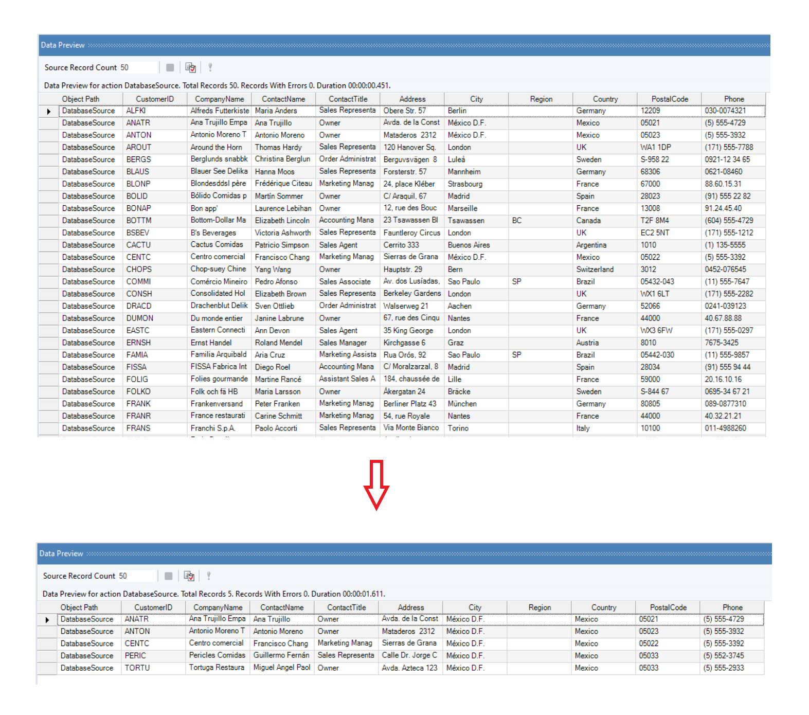Edit Source Record Count field in lower panel
This screenshot has width=809, height=715.
(136, 576)
